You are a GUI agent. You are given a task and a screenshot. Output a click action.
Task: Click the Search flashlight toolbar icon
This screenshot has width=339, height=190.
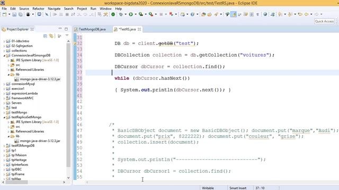point(216,14)
